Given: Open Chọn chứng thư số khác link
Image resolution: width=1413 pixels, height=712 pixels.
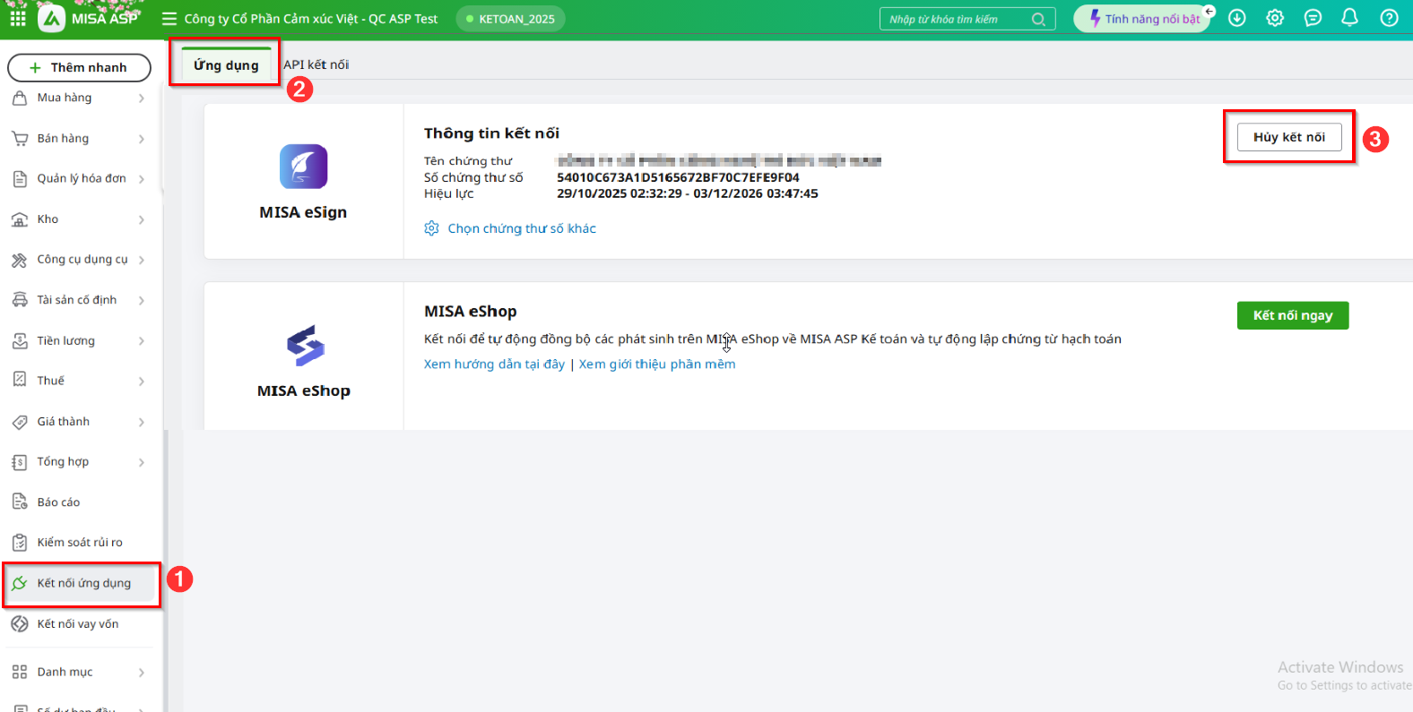Looking at the screenshot, I should point(521,228).
